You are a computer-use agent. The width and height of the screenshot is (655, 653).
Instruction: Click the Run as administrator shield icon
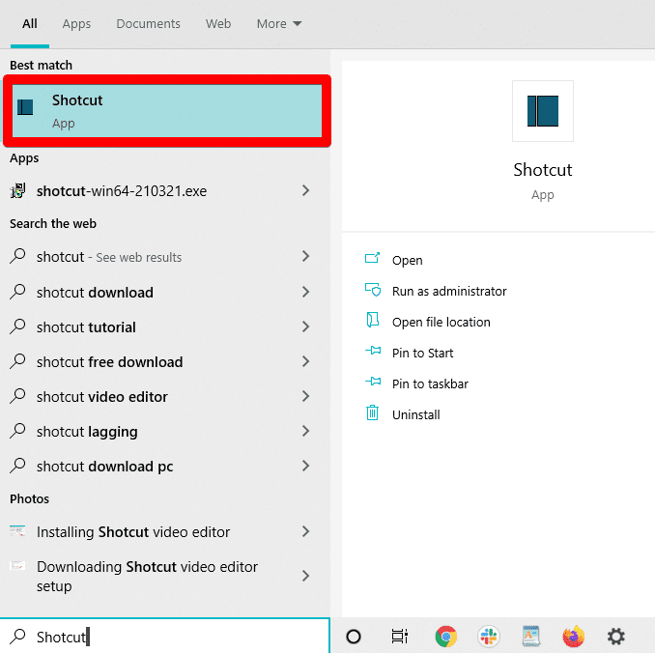coord(373,290)
